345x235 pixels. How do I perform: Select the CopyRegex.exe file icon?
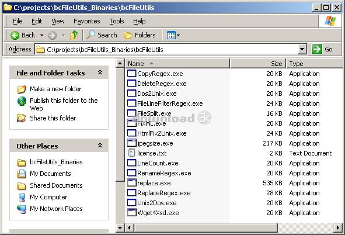[131, 73]
